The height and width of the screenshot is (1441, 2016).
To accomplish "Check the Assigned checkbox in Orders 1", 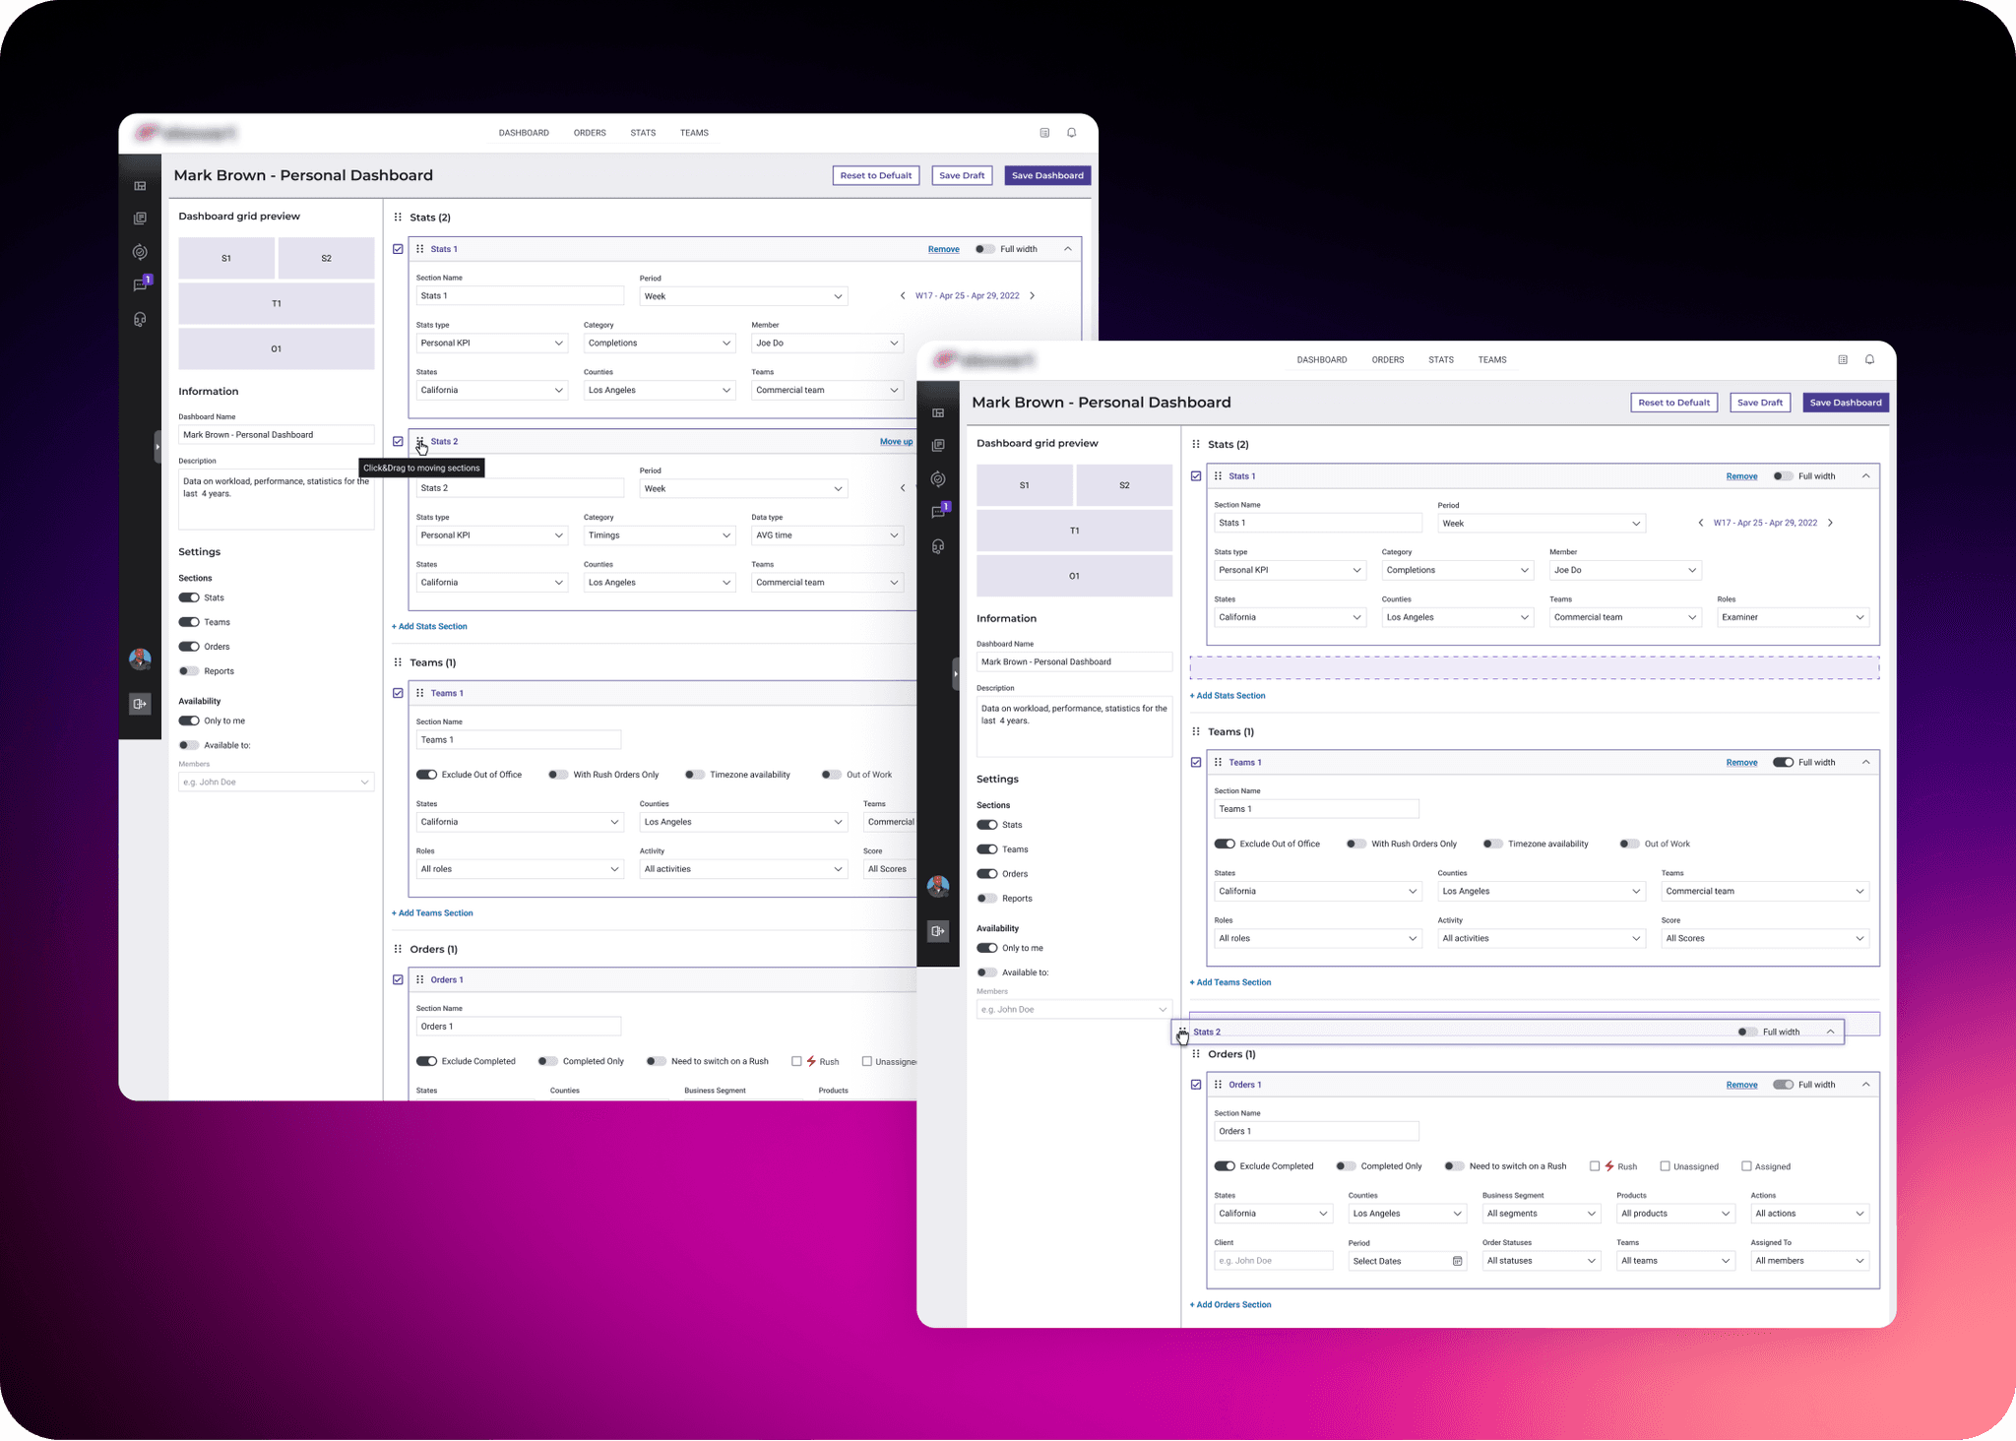I will pyautogui.click(x=1746, y=1166).
